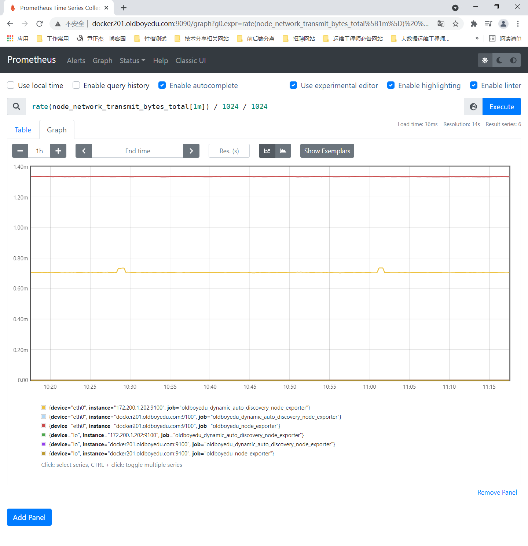Uncheck Enable highlighting checkbox

tap(391, 85)
